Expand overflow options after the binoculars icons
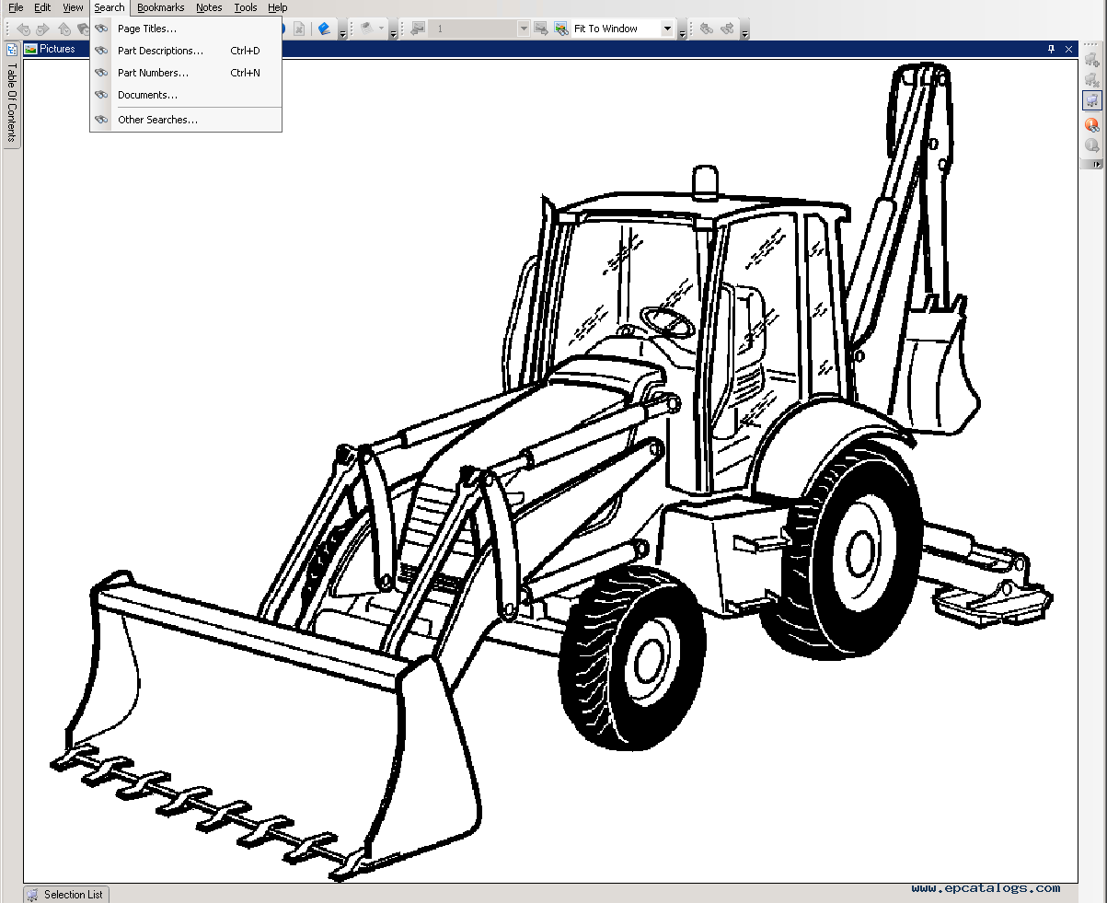Screen dimensions: 1107x903 (x=744, y=31)
